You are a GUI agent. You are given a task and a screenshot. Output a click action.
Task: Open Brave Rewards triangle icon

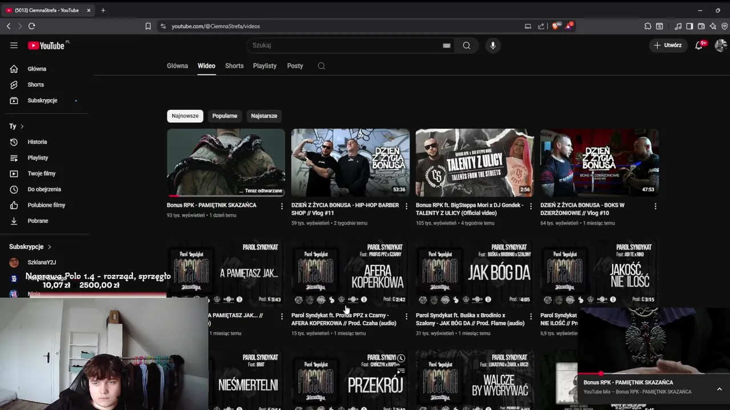[x=569, y=26]
